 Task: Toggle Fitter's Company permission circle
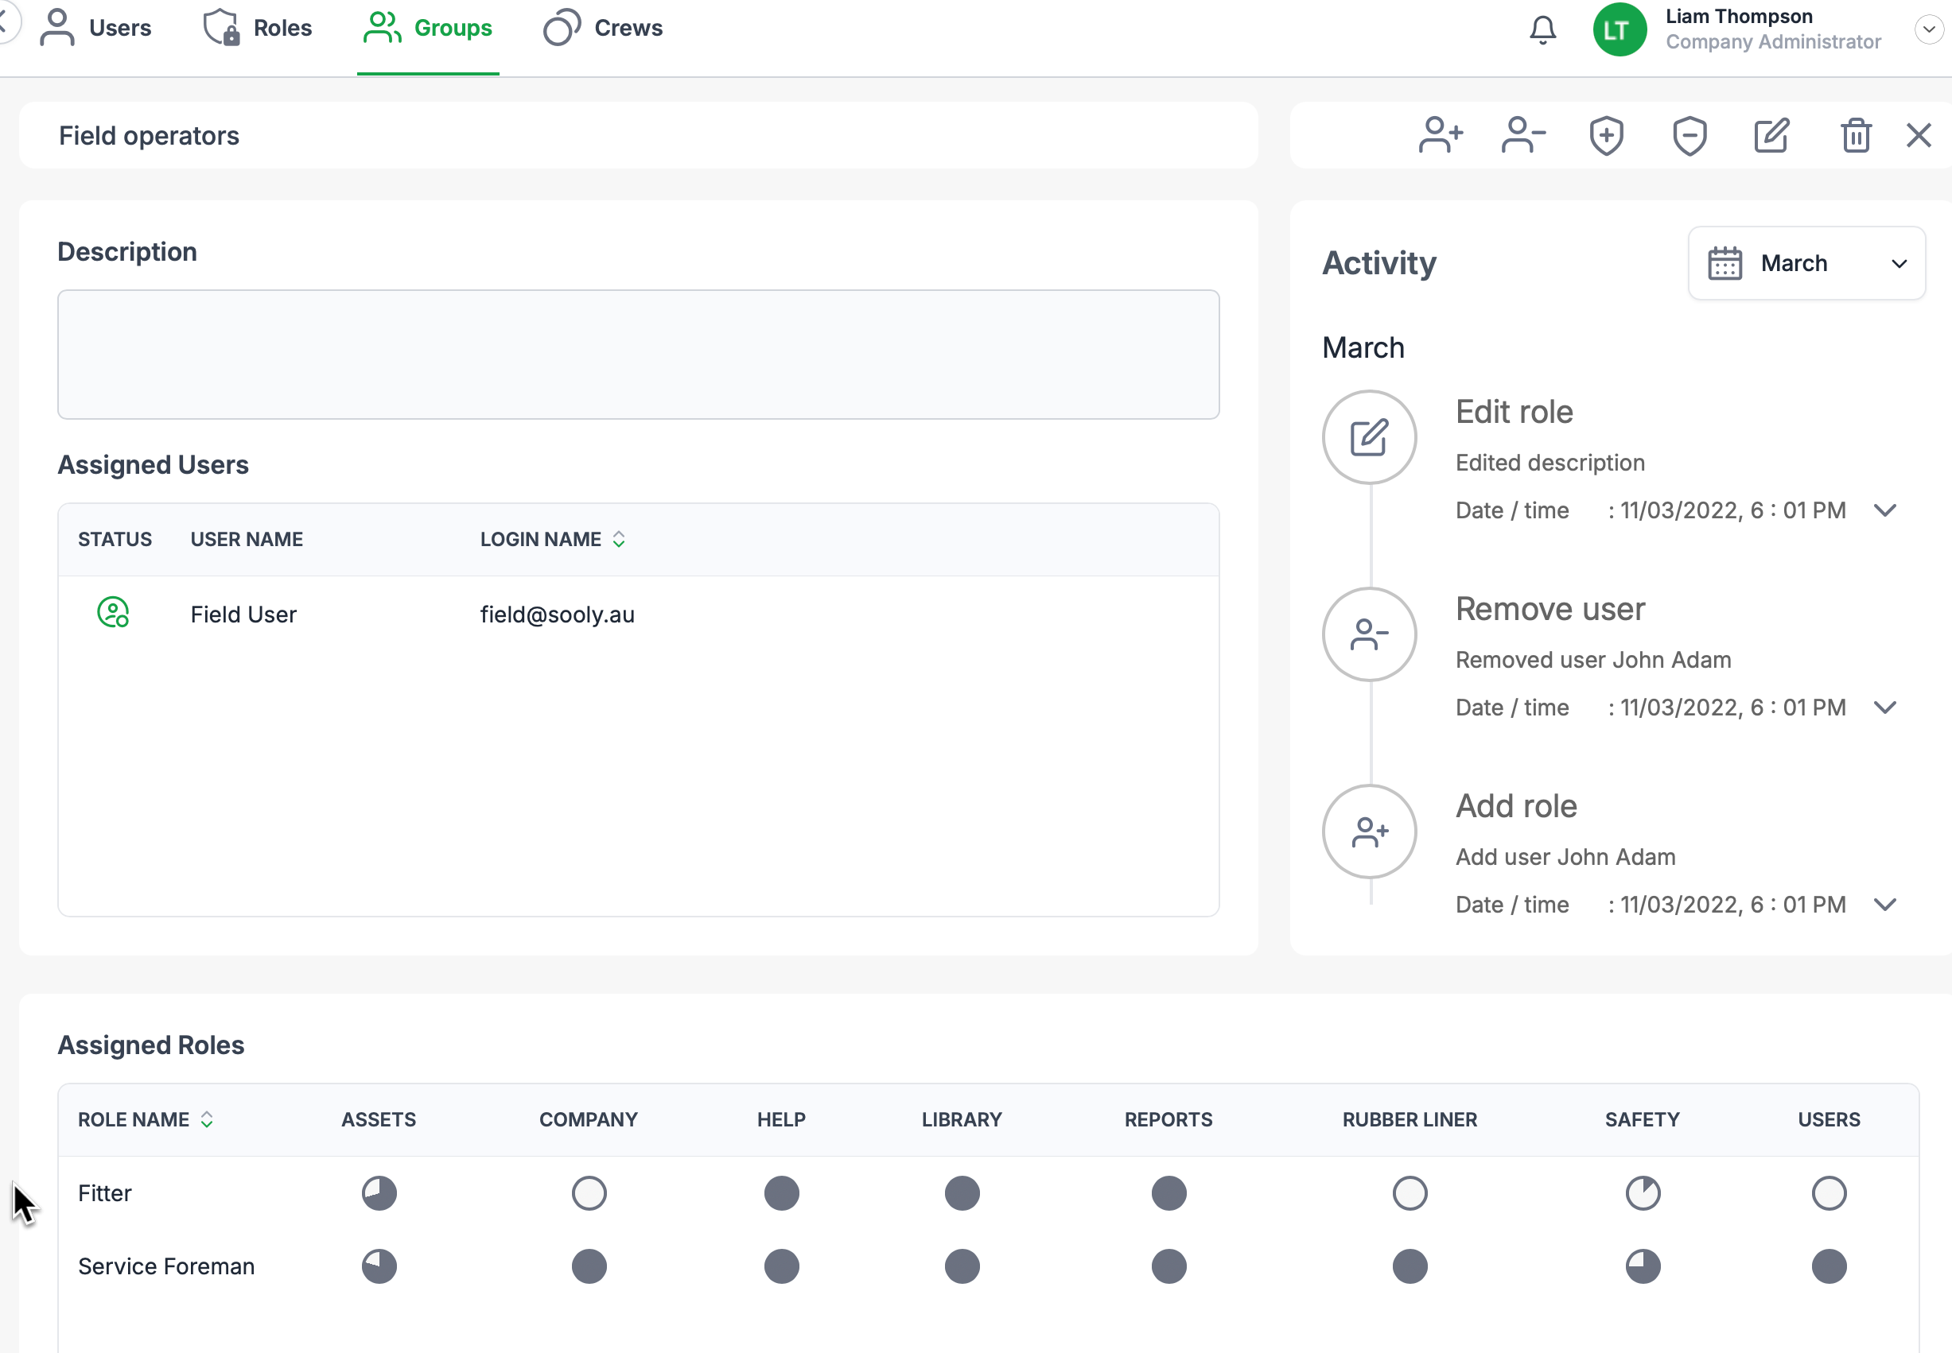pyautogui.click(x=589, y=1192)
